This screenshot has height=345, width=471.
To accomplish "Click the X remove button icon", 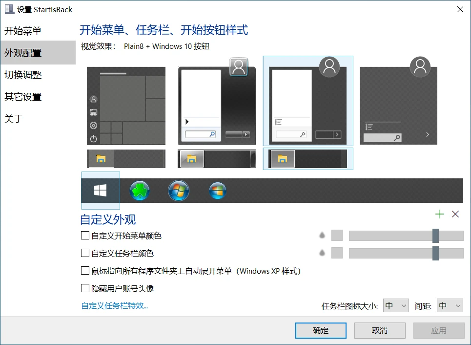I will point(455,214).
